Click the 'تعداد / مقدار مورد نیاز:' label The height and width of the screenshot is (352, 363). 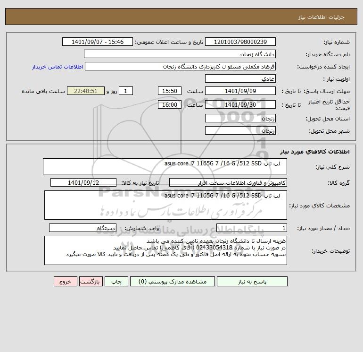click(323, 228)
